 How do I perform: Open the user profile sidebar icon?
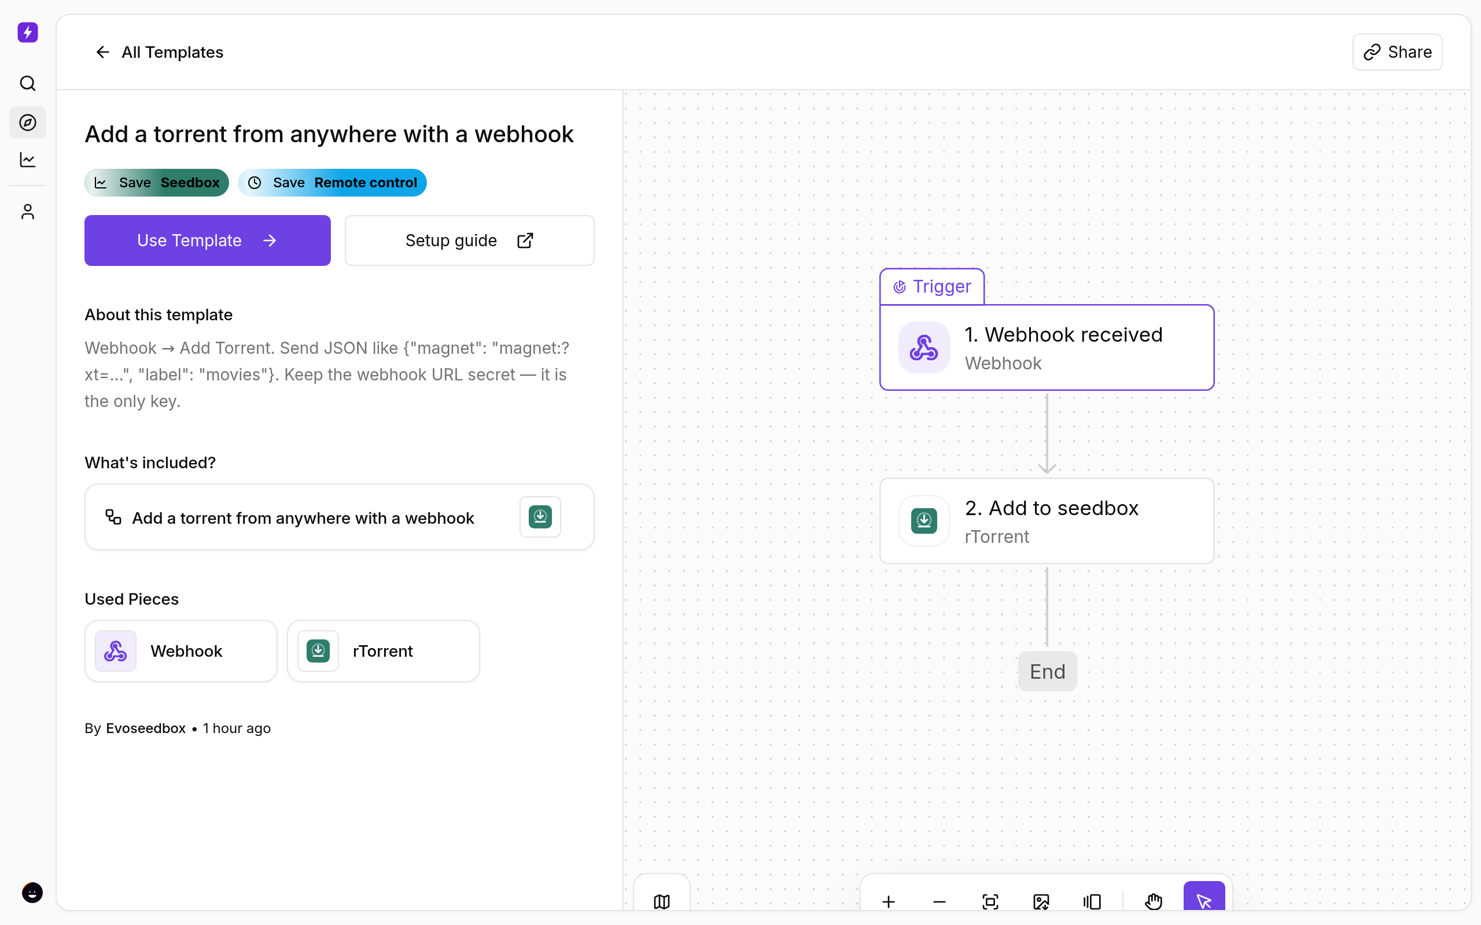coord(28,212)
